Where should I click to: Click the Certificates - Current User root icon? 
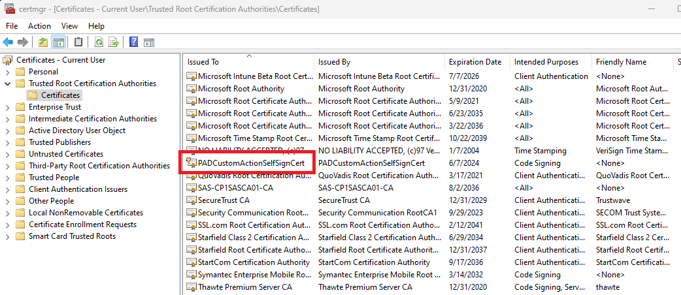[x=8, y=60]
